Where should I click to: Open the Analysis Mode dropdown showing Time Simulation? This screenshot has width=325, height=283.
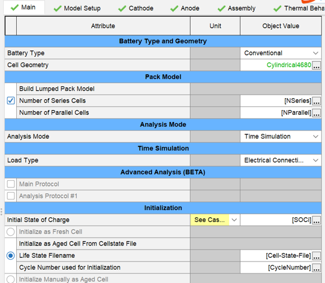(x=281, y=136)
